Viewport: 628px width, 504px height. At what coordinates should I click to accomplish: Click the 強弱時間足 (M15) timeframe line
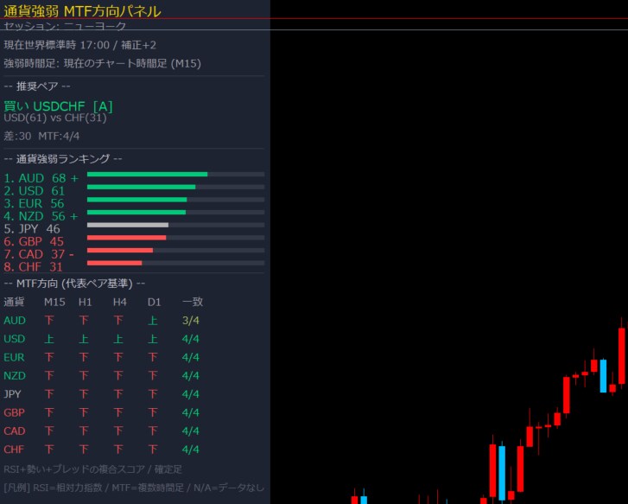pyautogui.click(x=103, y=63)
